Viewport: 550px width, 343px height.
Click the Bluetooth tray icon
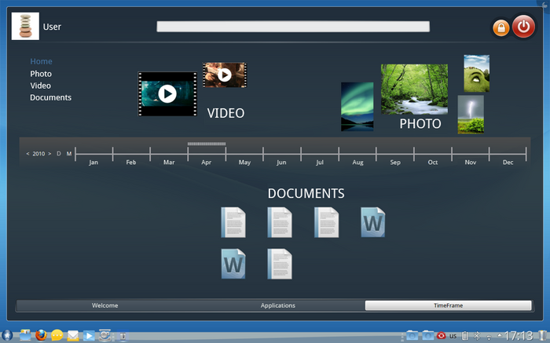point(477,336)
